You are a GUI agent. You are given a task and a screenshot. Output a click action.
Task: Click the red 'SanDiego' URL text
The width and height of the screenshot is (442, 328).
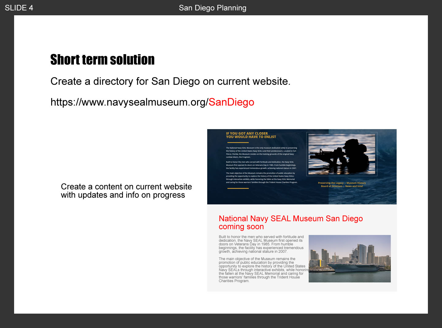(x=231, y=102)
